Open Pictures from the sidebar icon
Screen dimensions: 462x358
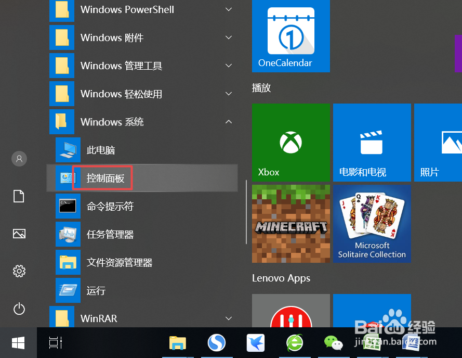click(x=19, y=234)
